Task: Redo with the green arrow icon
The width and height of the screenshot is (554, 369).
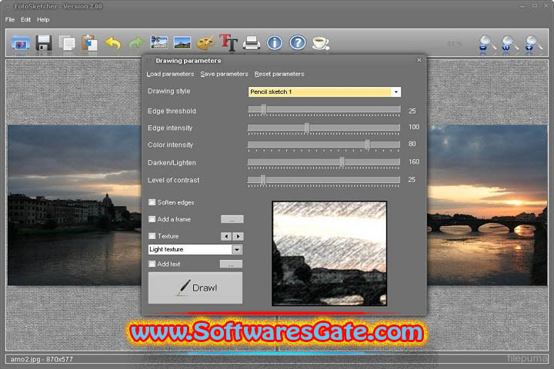Action: (x=136, y=43)
